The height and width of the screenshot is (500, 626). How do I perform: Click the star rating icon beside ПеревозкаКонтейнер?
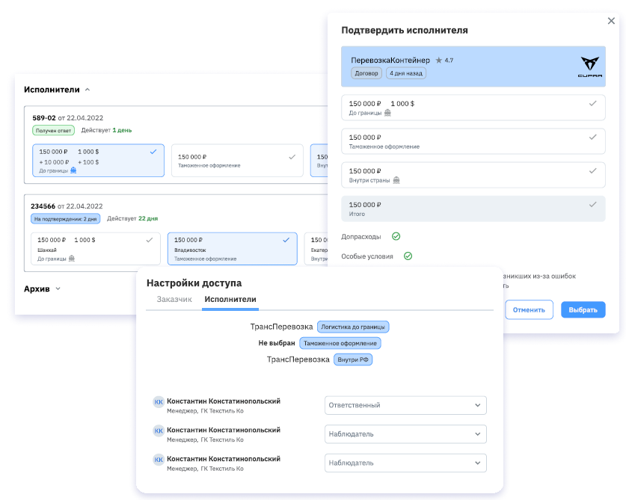439,61
